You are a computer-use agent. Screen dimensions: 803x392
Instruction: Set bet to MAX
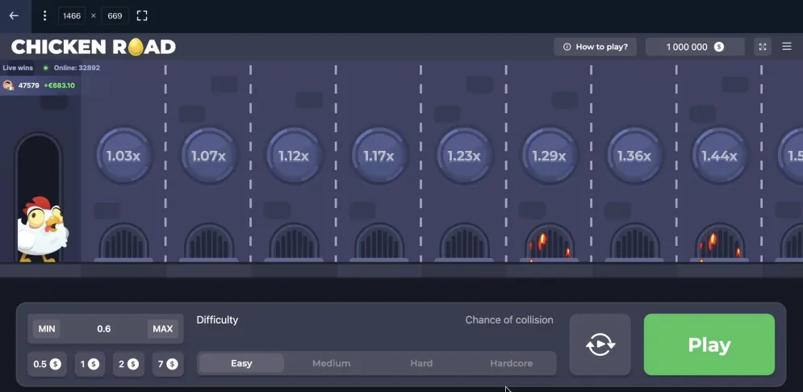pos(163,329)
